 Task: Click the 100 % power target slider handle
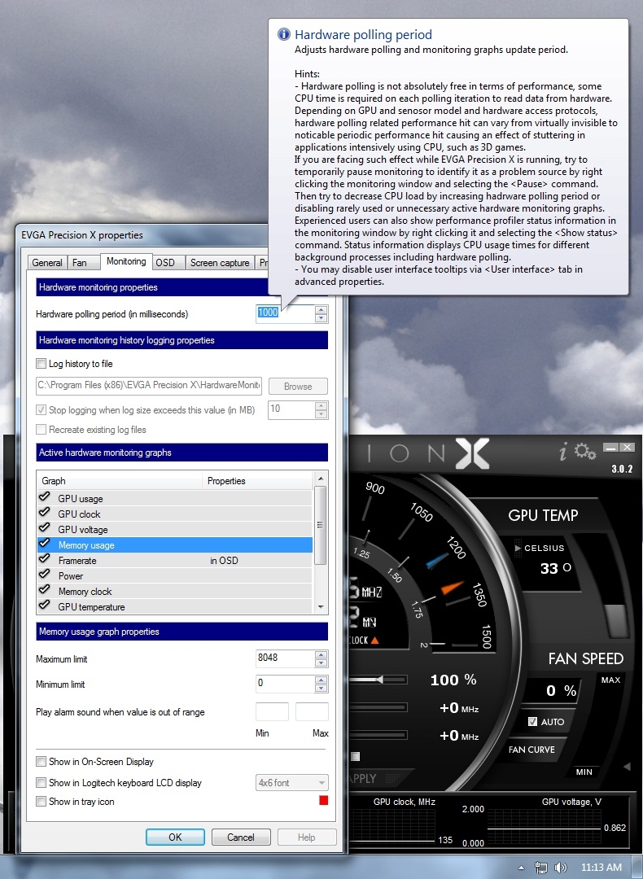[379, 680]
